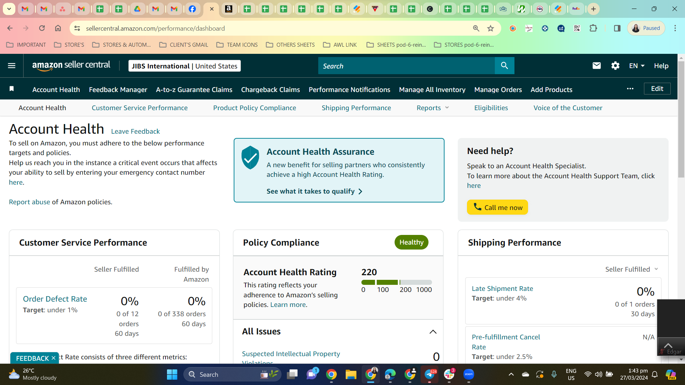Open the EN language dropdown
The image size is (685, 385).
[x=637, y=66]
